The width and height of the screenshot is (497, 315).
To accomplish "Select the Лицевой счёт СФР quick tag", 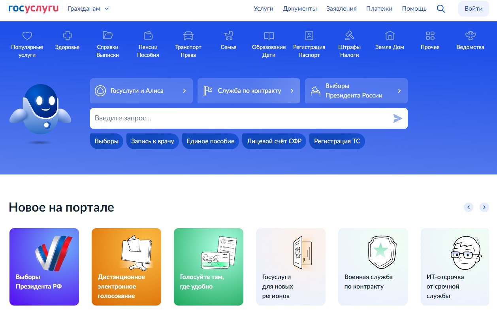I will click(x=274, y=141).
